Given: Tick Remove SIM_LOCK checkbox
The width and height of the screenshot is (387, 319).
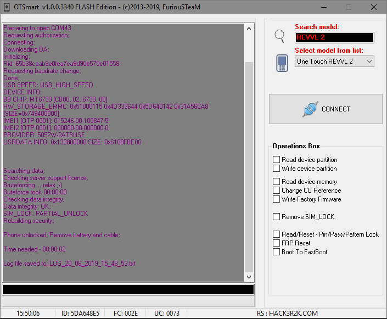Looking at the screenshot, I should tap(276, 216).
